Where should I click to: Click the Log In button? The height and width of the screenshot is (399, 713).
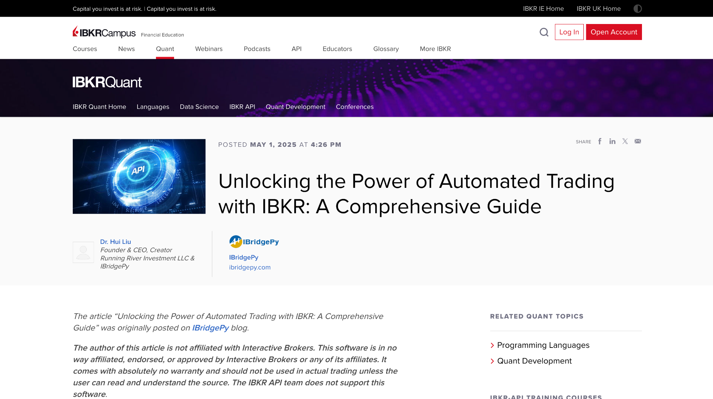tap(569, 32)
